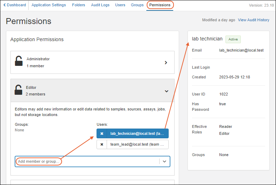The height and width of the screenshot is (185, 276).
Task: Select the lab_technician@local.test user entry
Action: click(137, 134)
